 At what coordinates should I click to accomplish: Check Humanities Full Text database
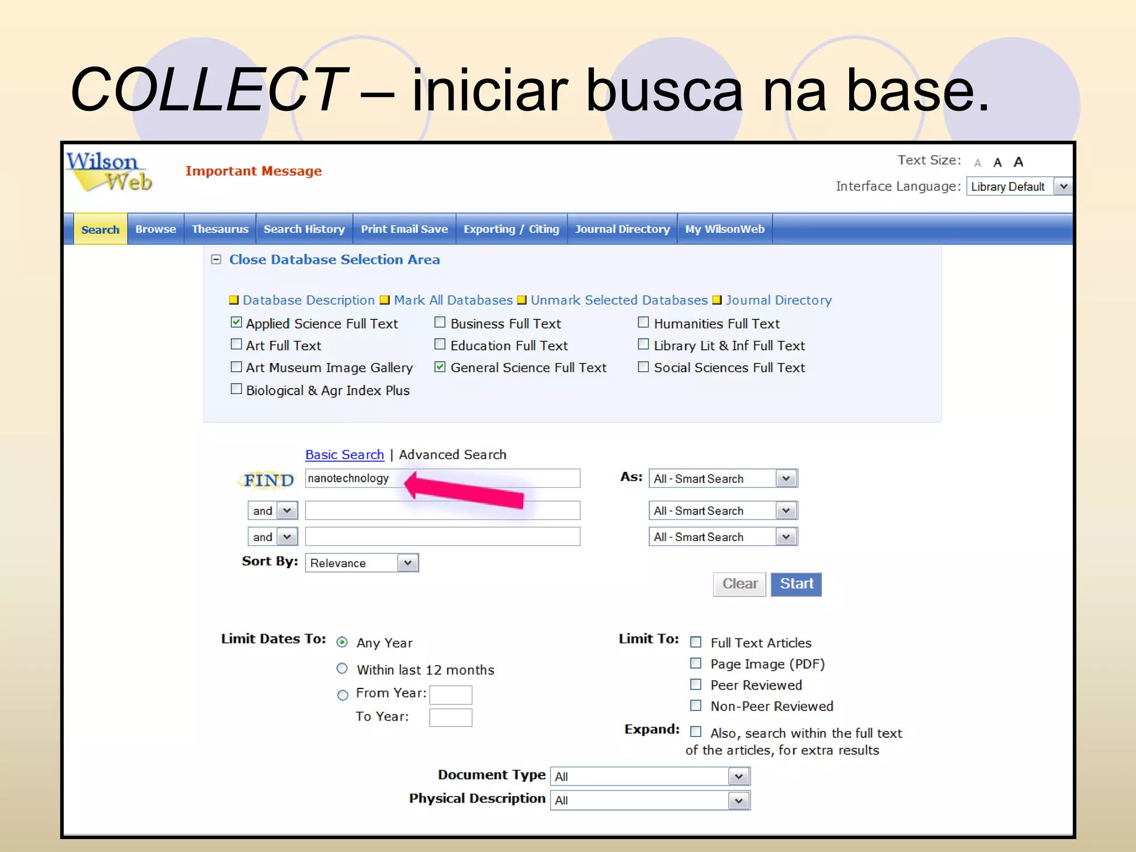click(643, 322)
